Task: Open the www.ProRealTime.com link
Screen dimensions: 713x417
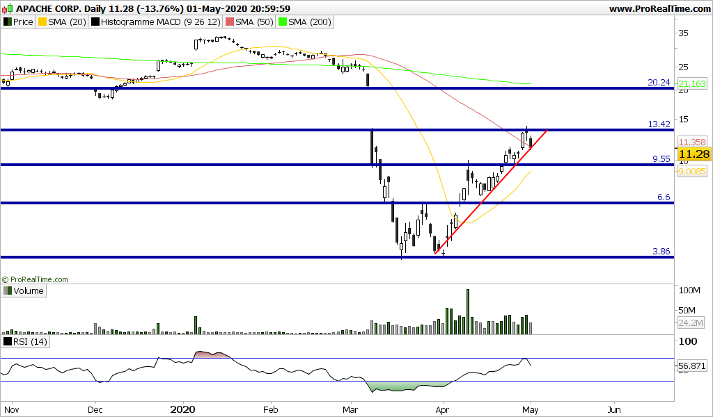Action: point(659,8)
